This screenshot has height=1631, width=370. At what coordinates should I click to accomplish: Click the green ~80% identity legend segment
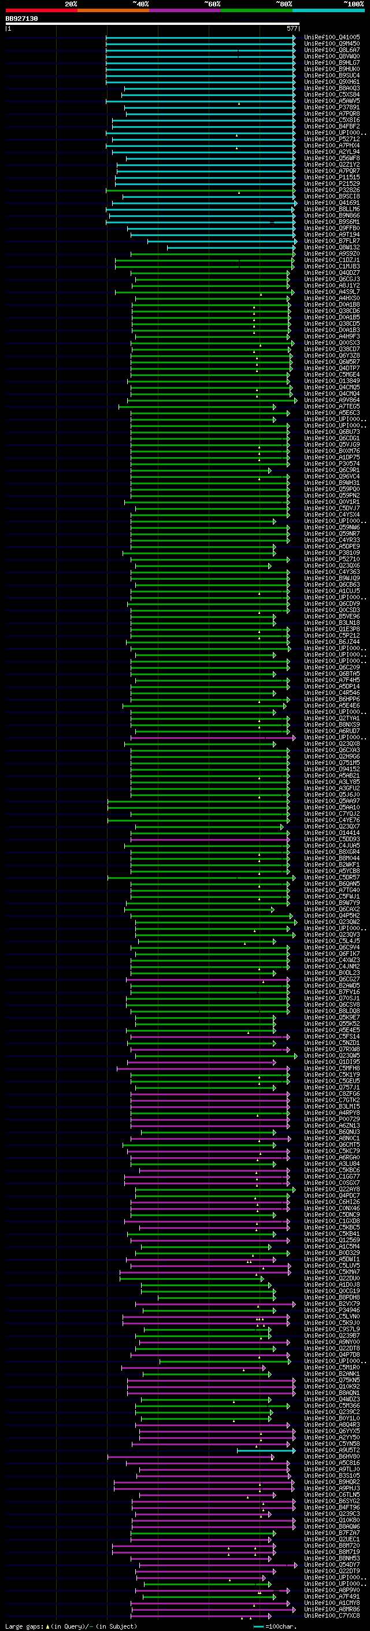coord(257,10)
